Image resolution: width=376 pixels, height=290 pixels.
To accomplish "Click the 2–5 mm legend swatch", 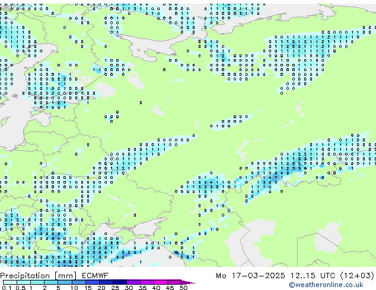I will pyautogui.click(x=51, y=282).
